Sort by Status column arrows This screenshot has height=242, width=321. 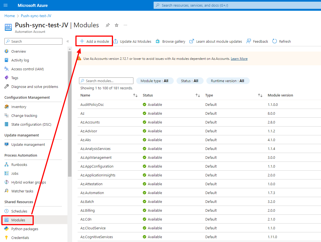(x=198, y=95)
